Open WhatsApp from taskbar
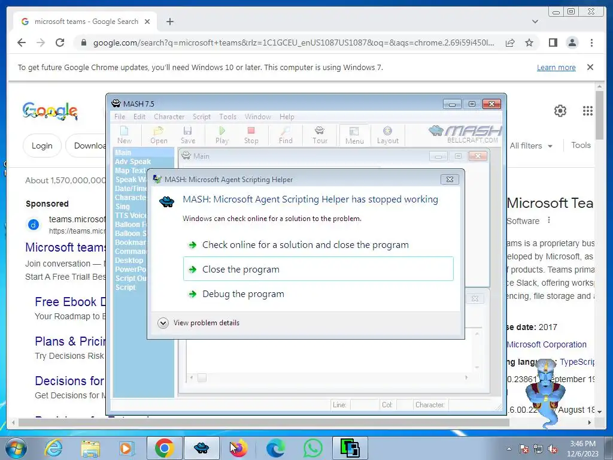The image size is (613, 460). pos(312,448)
